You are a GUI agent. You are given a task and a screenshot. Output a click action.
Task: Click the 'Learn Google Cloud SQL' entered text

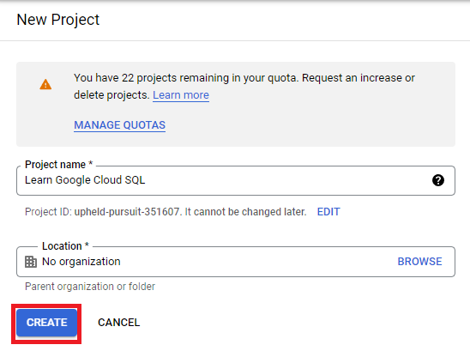click(x=85, y=180)
